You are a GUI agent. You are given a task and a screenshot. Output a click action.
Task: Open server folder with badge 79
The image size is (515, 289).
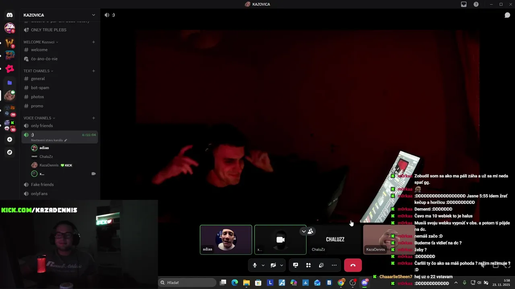point(10,110)
